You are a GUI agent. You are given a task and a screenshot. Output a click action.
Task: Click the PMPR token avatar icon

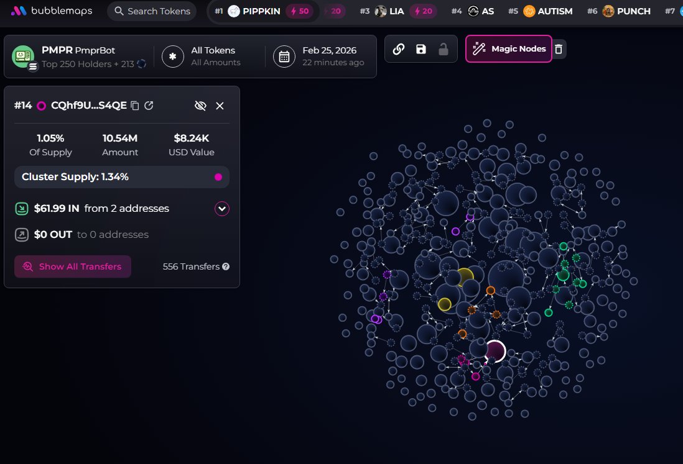23,57
